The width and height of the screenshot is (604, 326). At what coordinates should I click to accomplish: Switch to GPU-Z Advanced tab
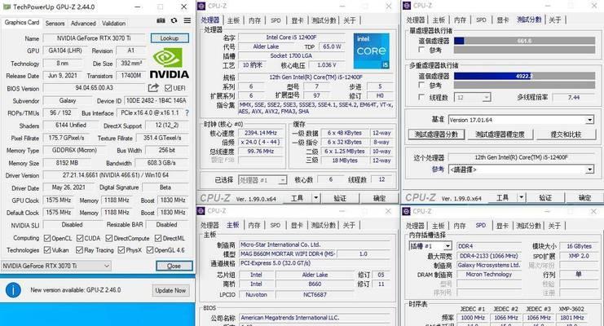coord(83,23)
